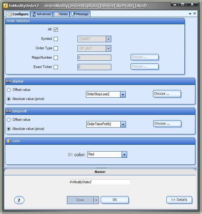Close the panel with the small X icon

[x=195, y=13]
